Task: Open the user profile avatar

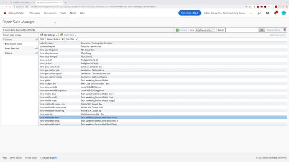Action: click(x=284, y=13)
